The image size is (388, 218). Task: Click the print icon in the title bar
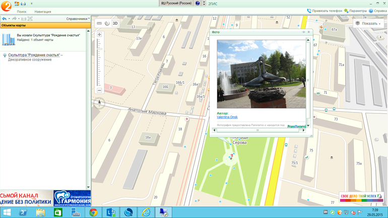pos(23,4)
